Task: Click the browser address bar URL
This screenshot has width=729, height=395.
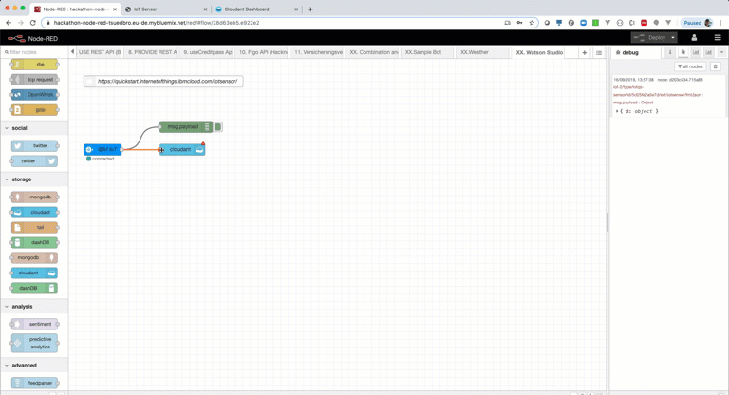Action: [x=157, y=23]
